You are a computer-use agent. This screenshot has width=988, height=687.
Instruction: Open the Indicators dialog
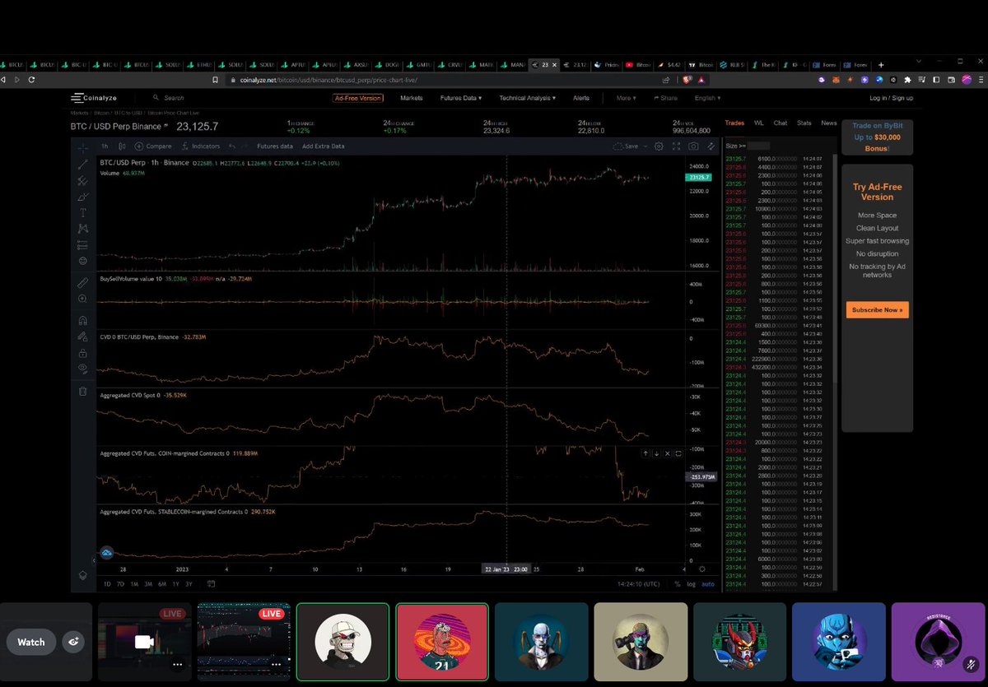pyautogui.click(x=200, y=146)
